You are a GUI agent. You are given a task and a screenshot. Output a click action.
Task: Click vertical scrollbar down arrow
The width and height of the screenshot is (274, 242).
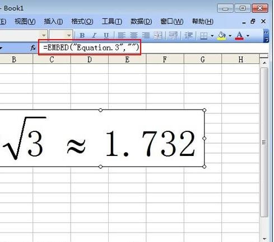coord(264,239)
